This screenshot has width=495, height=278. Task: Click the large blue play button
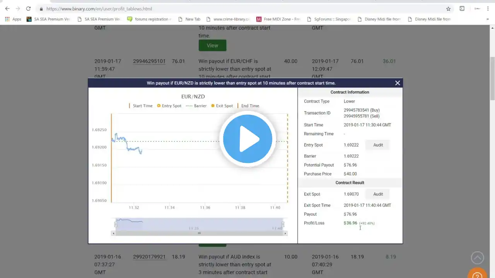coord(247,139)
